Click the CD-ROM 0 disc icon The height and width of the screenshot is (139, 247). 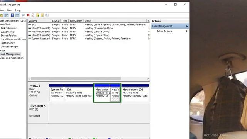(31, 106)
